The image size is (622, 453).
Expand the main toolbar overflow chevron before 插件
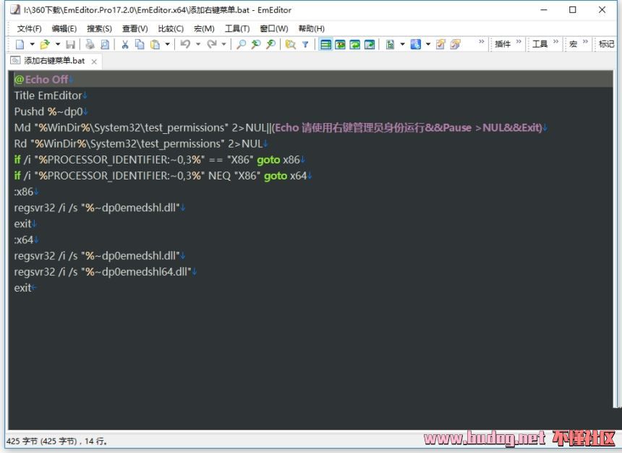point(482,42)
